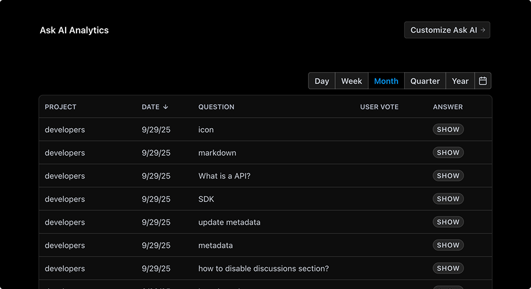The width and height of the screenshot is (531, 289).
Task: Select the Week range option
Action: [352, 81]
